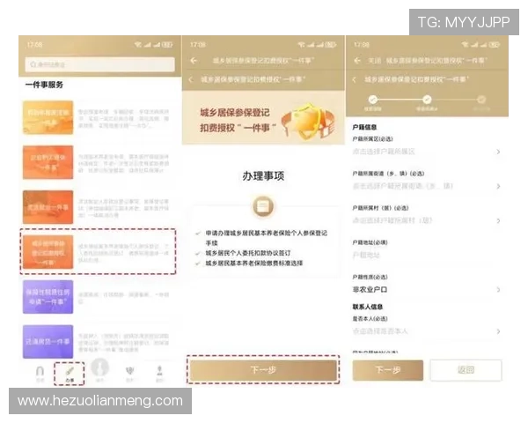Tap the chevron beside 点击选择户籍所属区
This screenshot has width=528, height=423.
[x=498, y=152]
